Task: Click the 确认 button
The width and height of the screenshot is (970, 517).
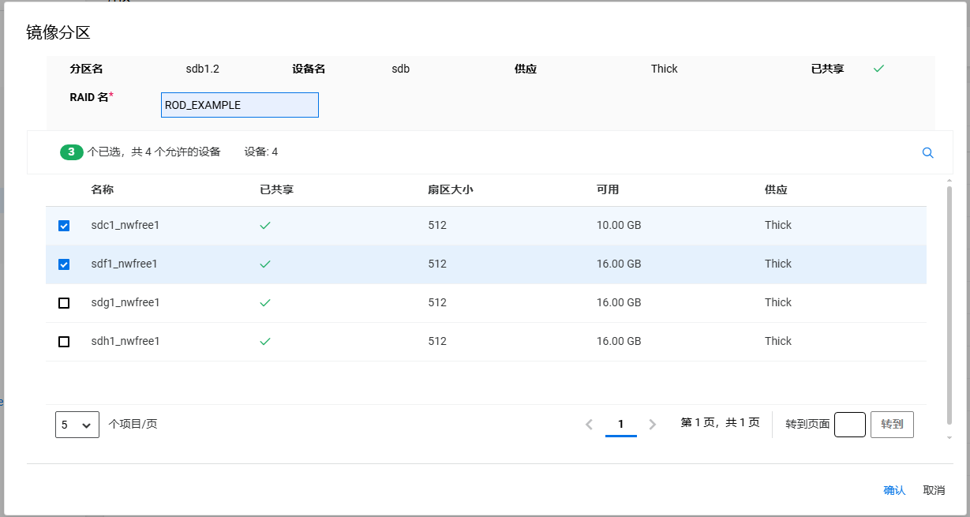Action: [x=894, y=490]
